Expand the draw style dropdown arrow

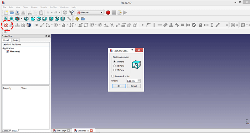[x=21, y=19]
